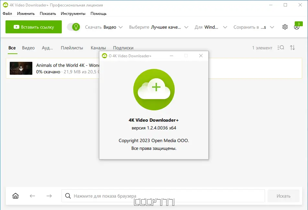This screenshot has height=210, width=308.
Task: Click the app icon in main title bar
Action: click(x=5, y=5)
